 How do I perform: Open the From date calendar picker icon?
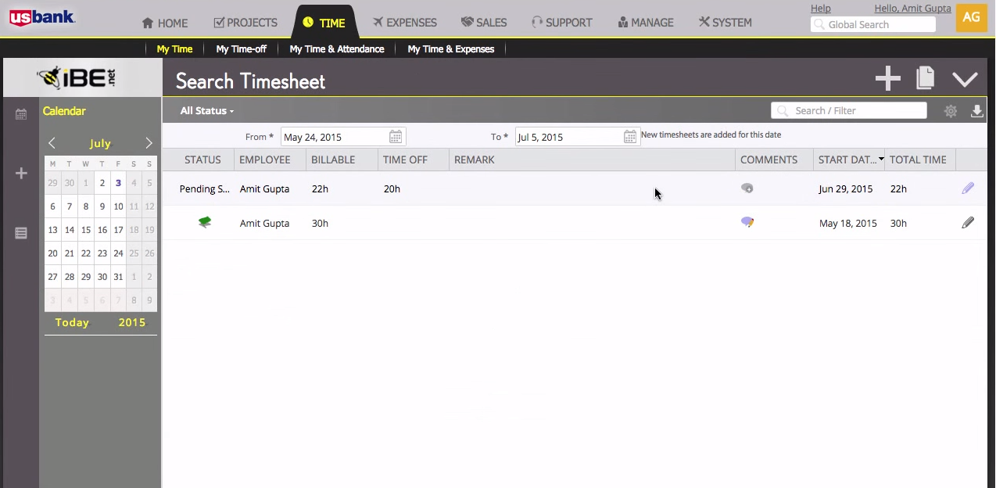tap(396, 137)
